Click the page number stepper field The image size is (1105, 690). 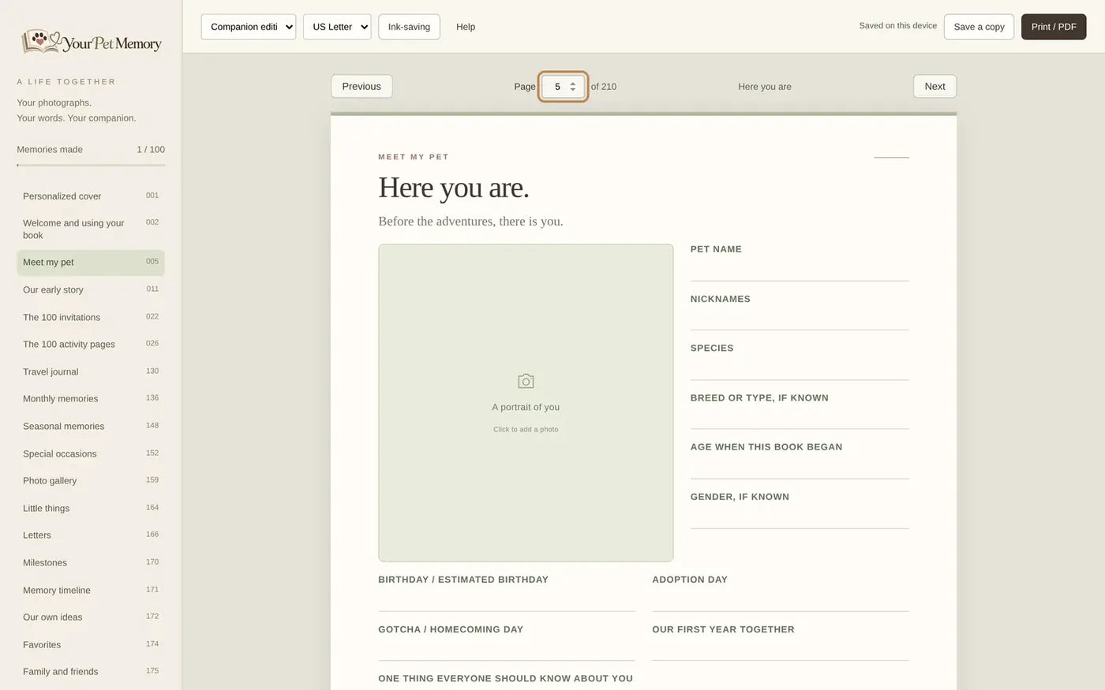click(564, 87)
